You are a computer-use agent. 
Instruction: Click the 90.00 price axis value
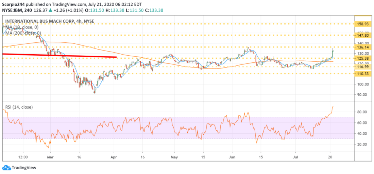pos(362,95)
